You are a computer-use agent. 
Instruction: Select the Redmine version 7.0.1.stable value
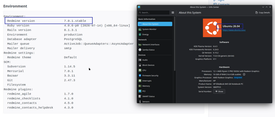75,21
